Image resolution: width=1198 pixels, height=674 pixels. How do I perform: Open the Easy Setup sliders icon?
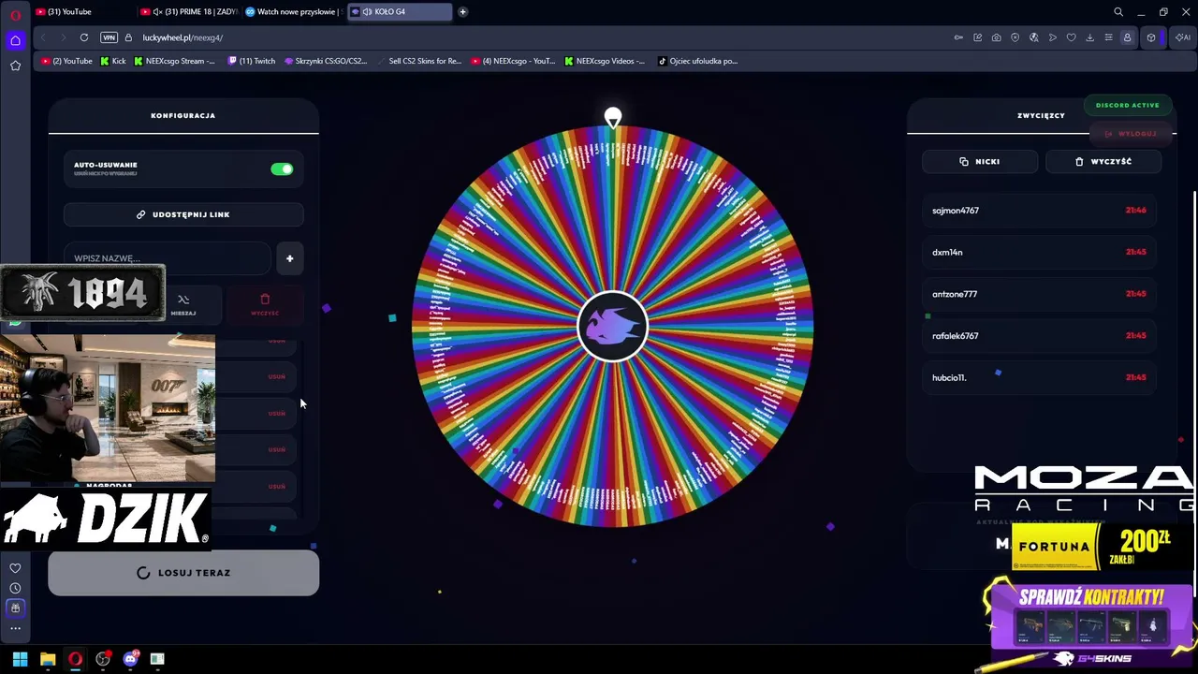click(1108, 37)
